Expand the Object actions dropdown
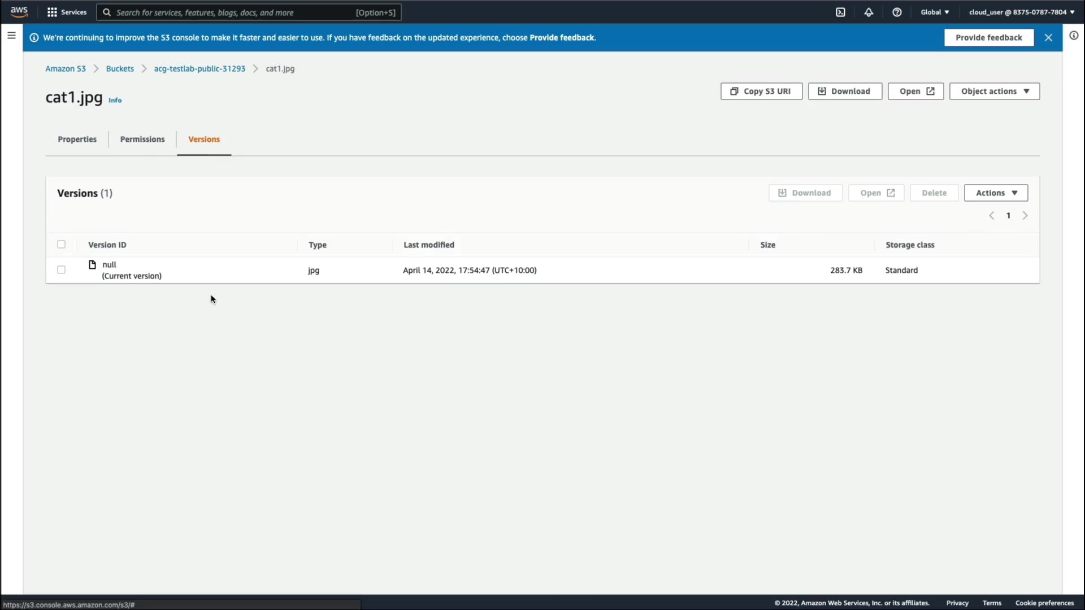 coord(995,91)
